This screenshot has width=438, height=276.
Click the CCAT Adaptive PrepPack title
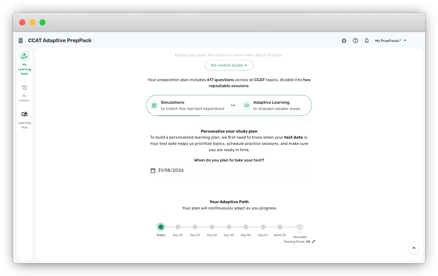point(60,40)
